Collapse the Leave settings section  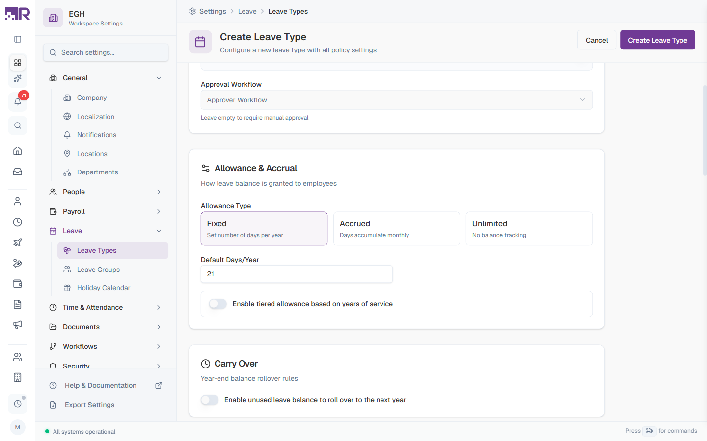tap(106, 231)
